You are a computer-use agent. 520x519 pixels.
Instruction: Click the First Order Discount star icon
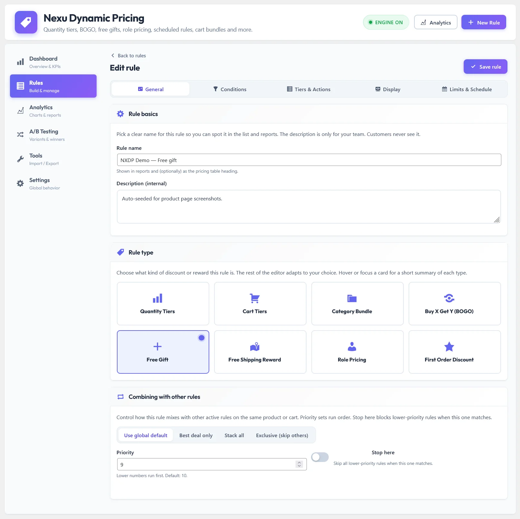tap(449, 347)
